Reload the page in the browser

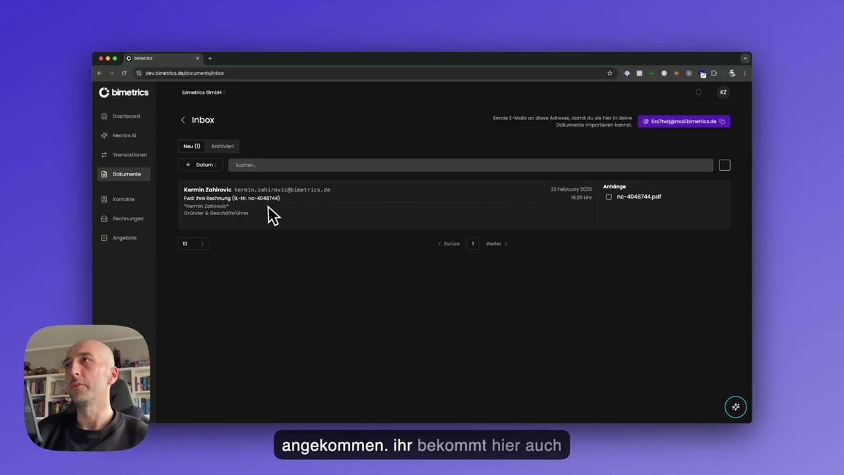(124, 73)
